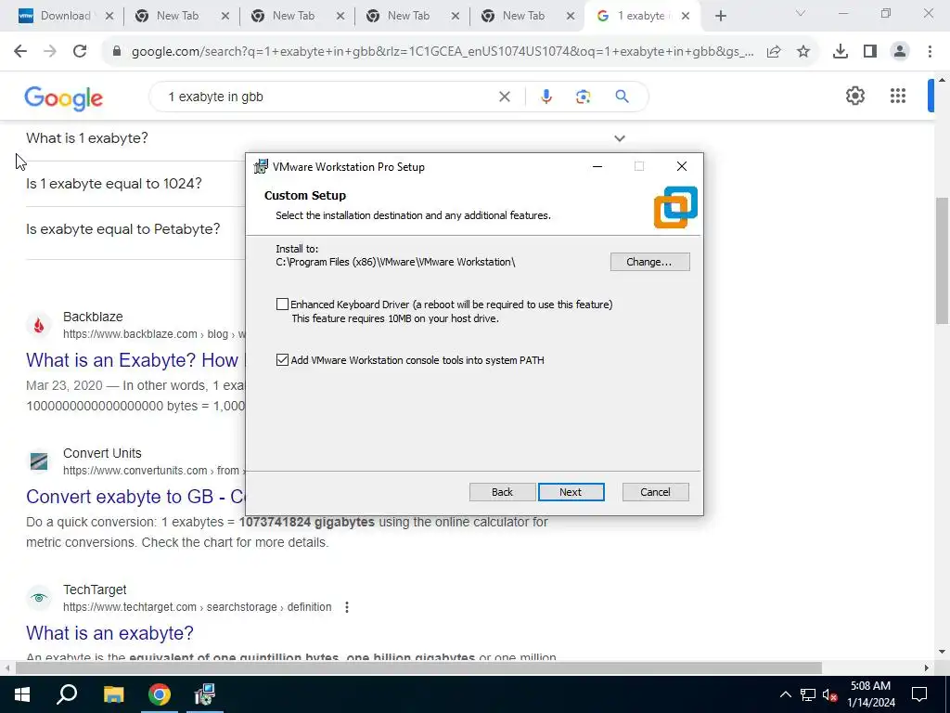This screenshot has height=713, width=950.
Task: Open taskbar clock and date
Action: 870,694
